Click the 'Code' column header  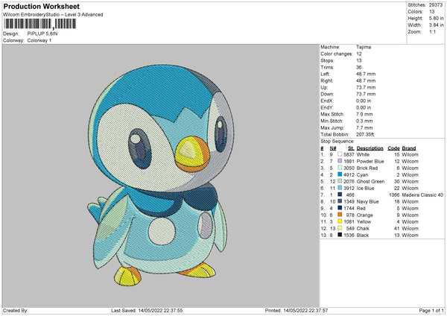click(x=393, y=148)
